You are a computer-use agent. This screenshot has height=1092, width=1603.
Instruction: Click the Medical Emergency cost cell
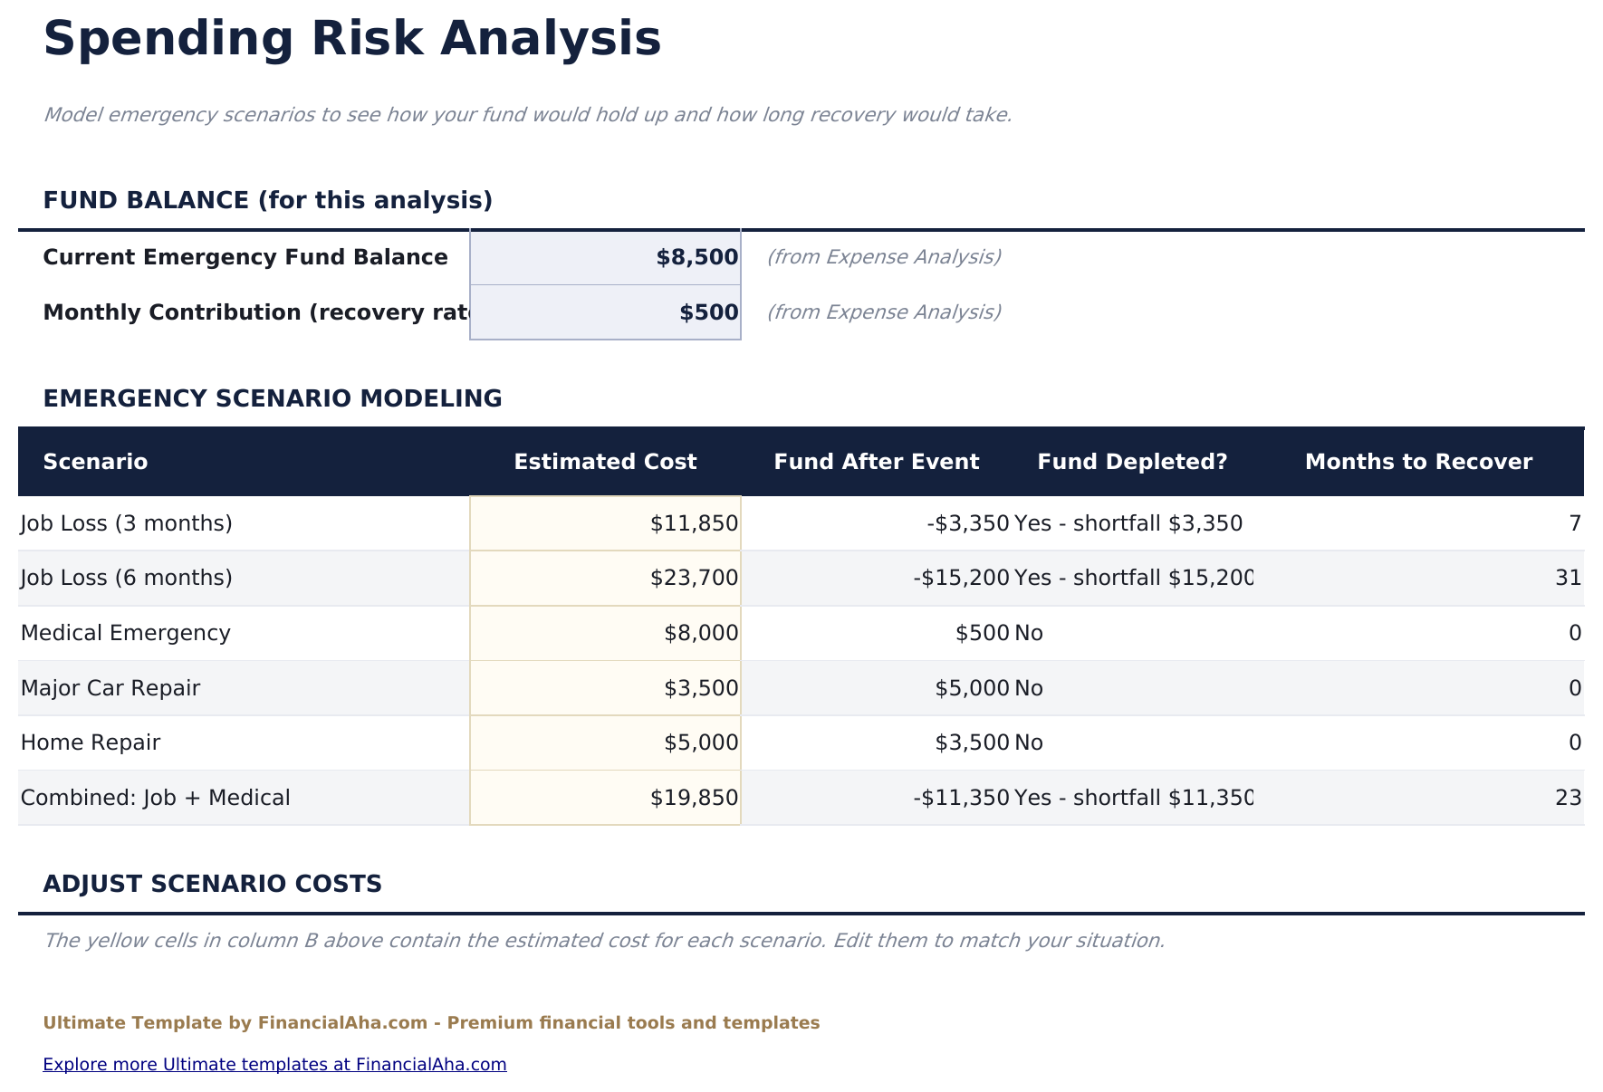(x=605, y=632)
